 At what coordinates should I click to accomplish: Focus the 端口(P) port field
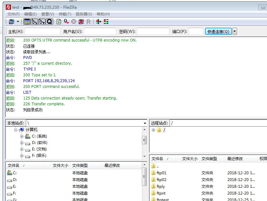point(196,32)
